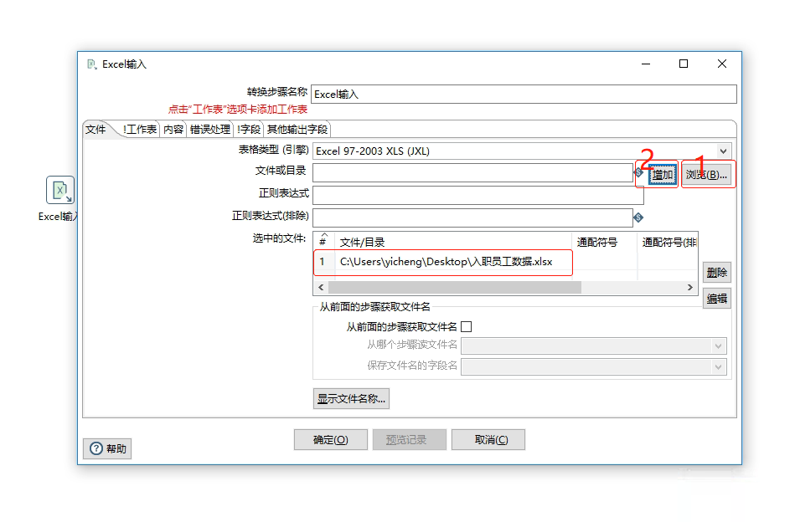Open the 保存文件名的字段名 dropdown

click(x=719, y=366)
